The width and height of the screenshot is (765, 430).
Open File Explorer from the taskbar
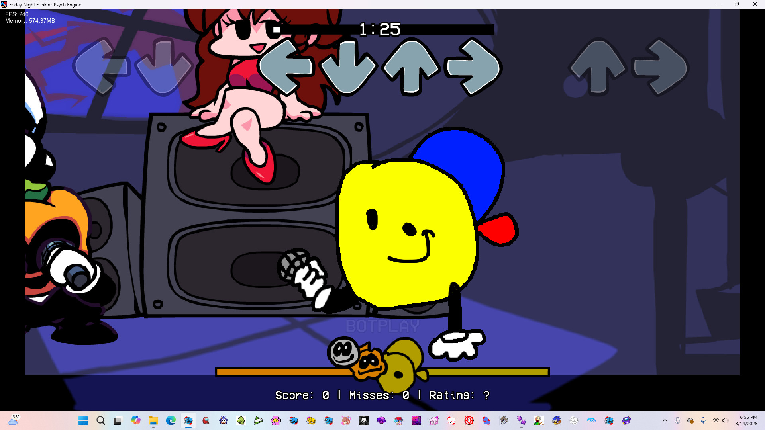click(153, 420)
